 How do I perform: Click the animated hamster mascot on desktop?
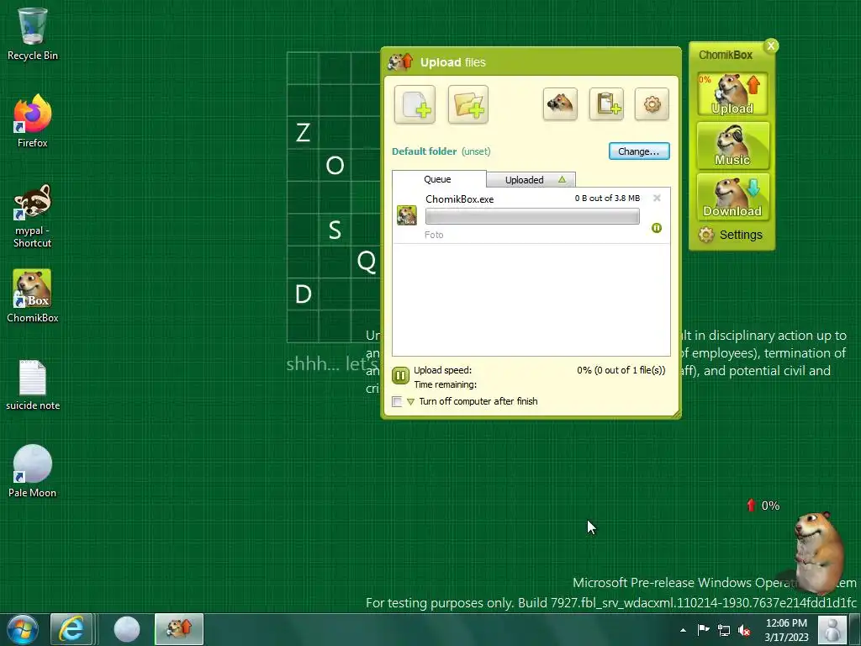[818, 552]
